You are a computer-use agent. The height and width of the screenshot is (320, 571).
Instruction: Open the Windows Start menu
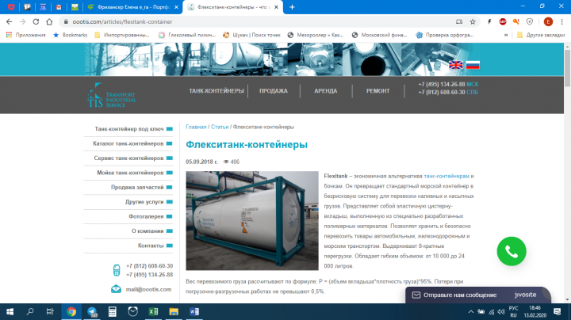[x=10, y=311]
